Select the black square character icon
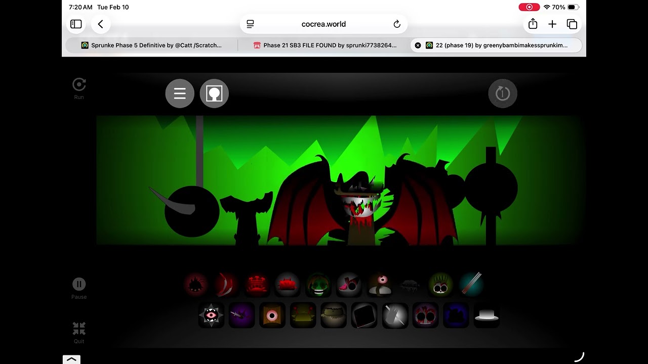This screenshot has height=364, width=648. click(x=364, y=315)
